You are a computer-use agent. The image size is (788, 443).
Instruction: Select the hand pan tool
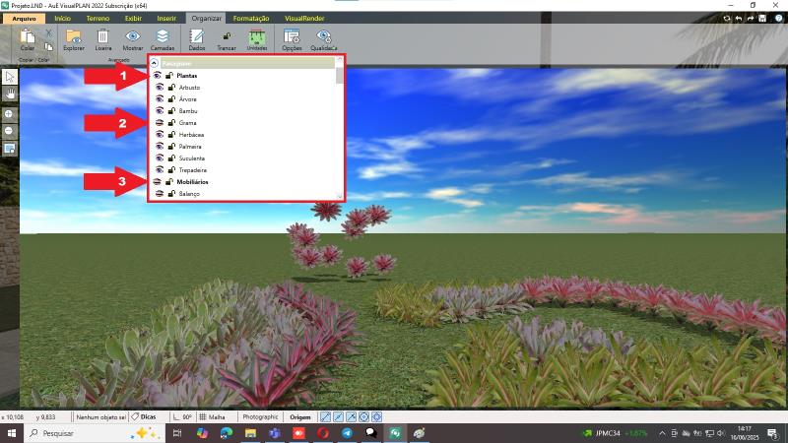10,94
